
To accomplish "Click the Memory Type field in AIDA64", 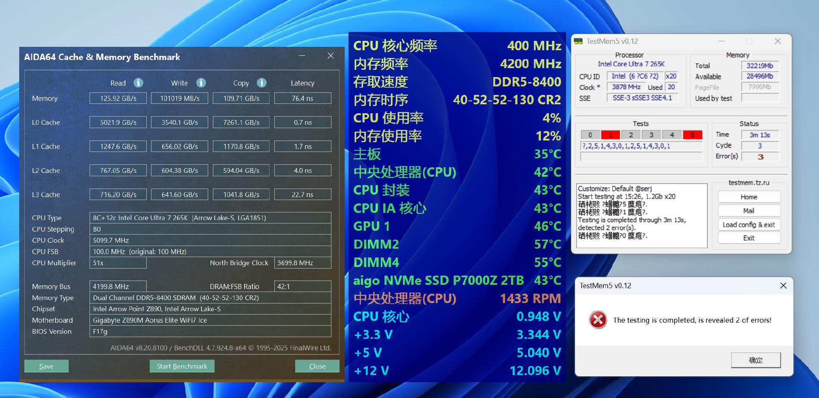I will (x=210, y=298).
